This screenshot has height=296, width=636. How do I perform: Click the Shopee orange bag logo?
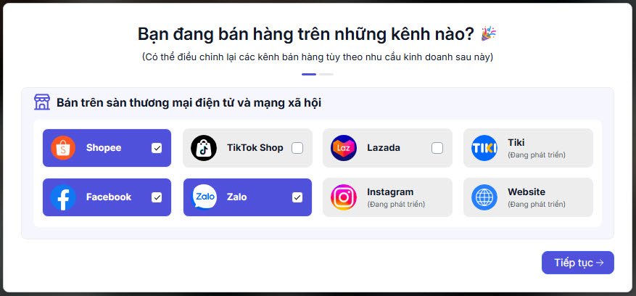[x=63, y=148]
